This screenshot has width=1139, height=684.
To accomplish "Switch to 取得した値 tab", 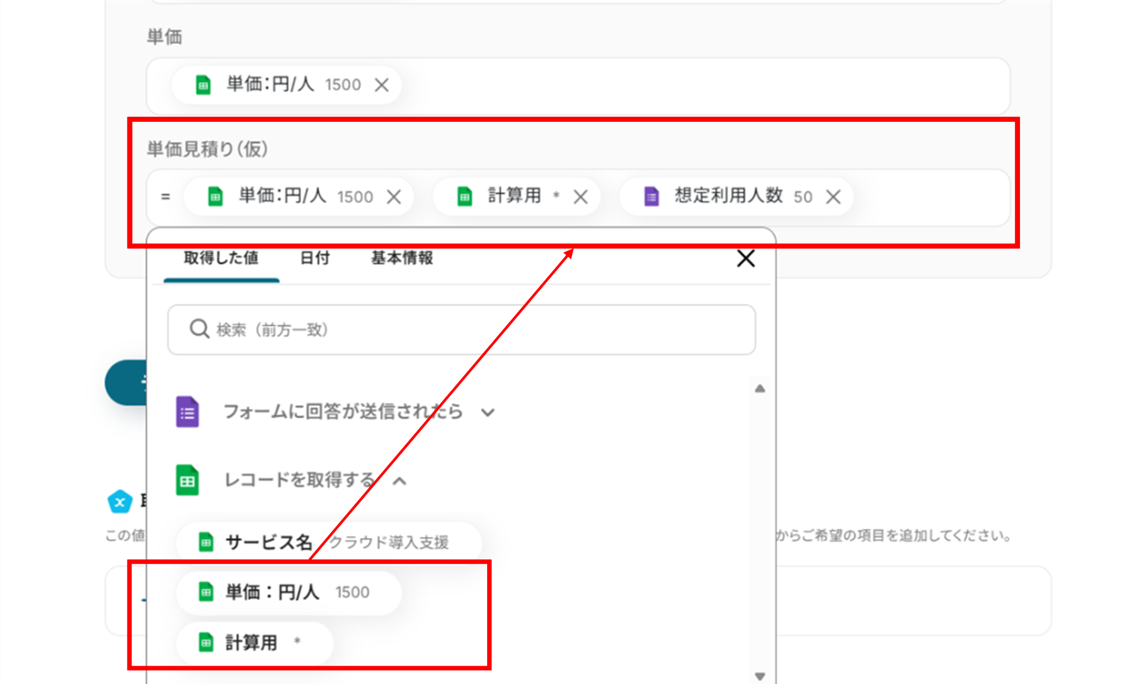I will pyautogui.click(x=221, y=258).
